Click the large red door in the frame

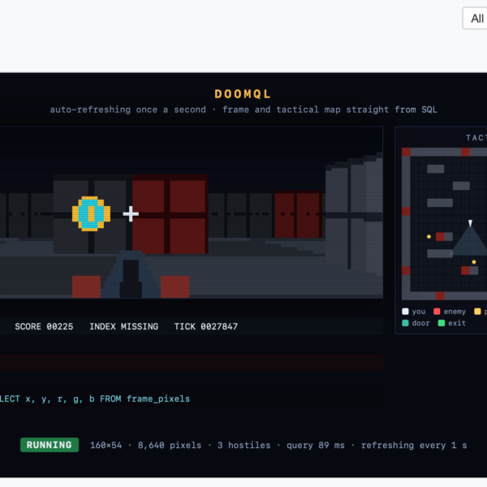(x=170, y=214)
